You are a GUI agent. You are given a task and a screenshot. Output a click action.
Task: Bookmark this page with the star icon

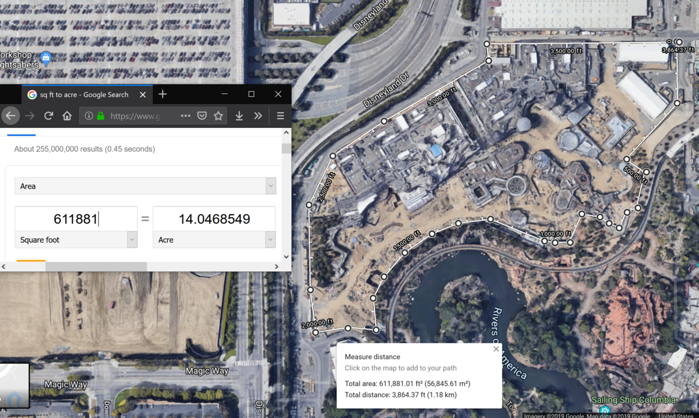(218, 116)
